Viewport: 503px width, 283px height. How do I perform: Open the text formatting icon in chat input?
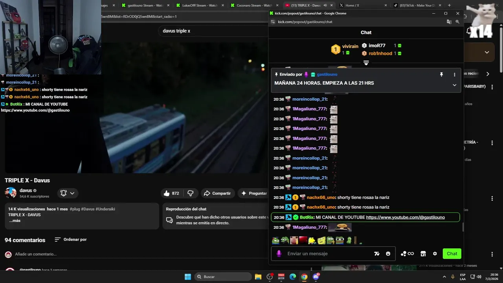point(377,254)
